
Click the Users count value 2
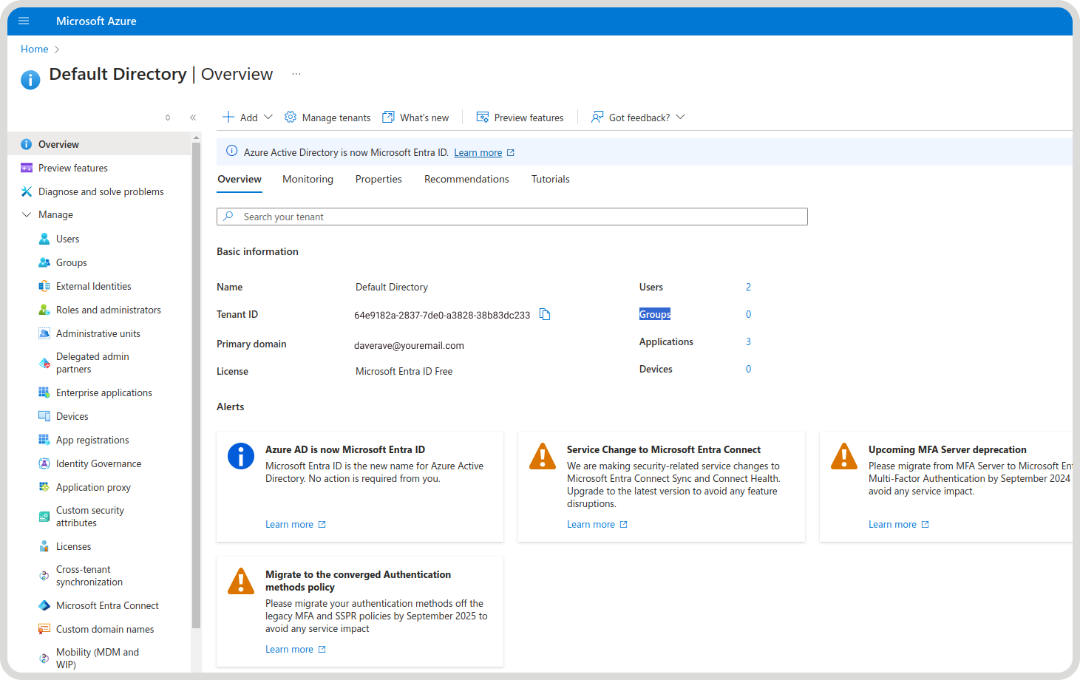click(x=748, y=287)
